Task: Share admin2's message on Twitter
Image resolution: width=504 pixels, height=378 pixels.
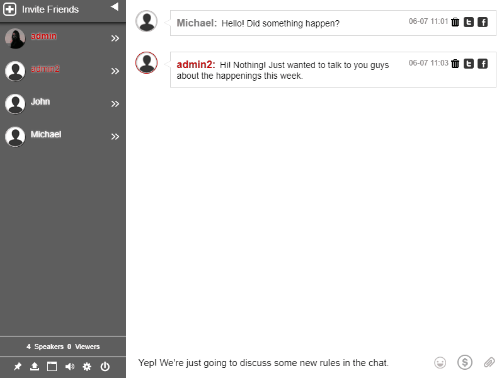Action: click(469, 63)
